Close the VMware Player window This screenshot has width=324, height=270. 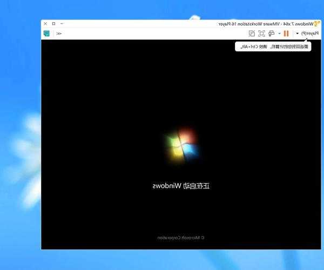(45, 24)
